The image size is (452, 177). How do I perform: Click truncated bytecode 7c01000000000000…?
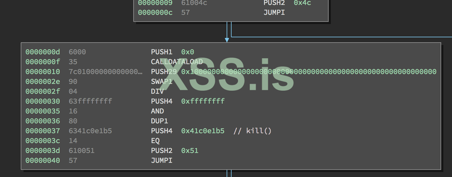coord(106,72)
